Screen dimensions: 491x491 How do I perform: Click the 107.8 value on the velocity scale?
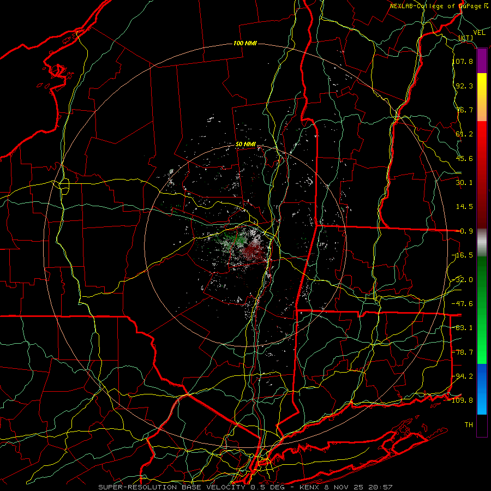pos(463,61)
